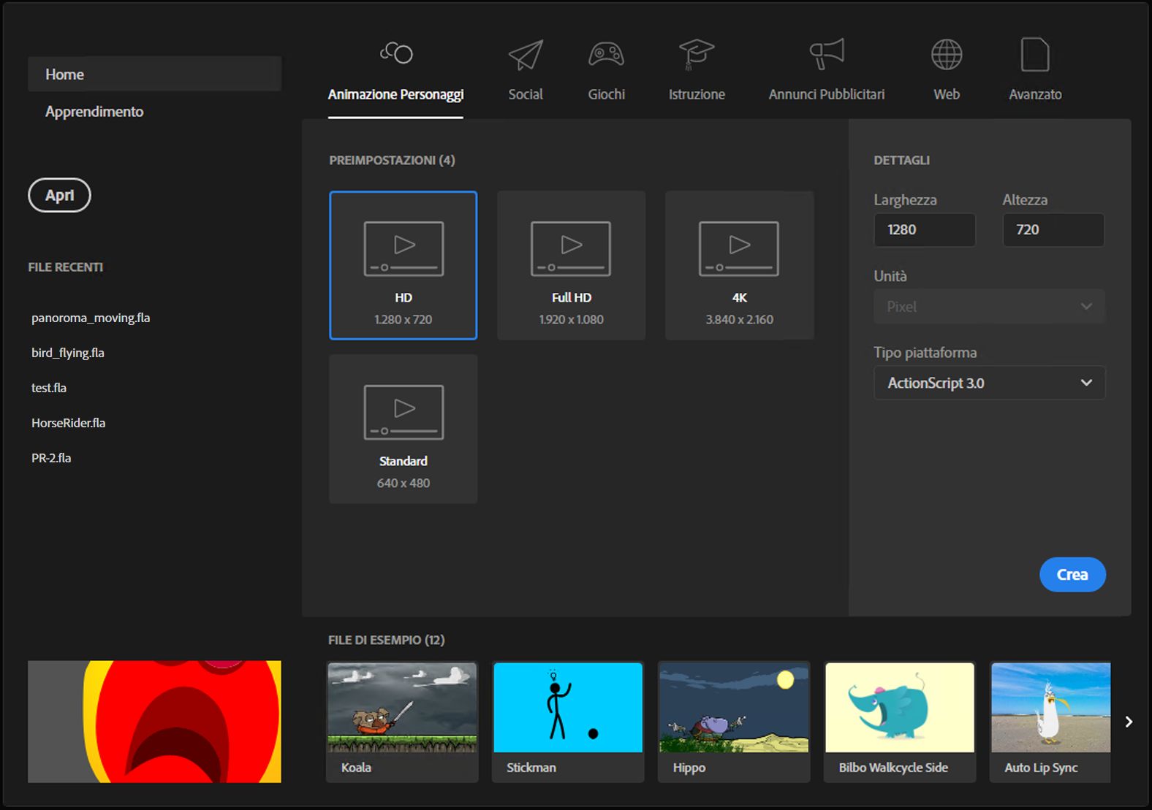Show next sample files with right arrow
This screenshot has width=1152, height=810.
1129,722
